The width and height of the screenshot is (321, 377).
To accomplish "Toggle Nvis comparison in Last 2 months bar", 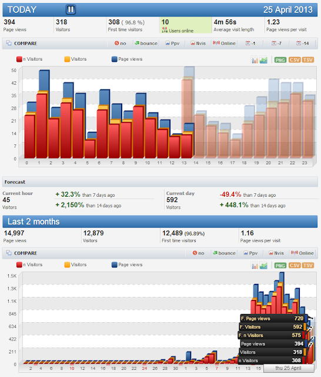I will pos(276,253).
